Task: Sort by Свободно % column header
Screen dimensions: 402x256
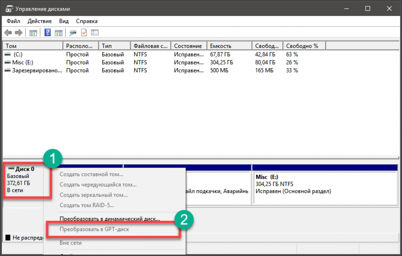Action: [302, 46]
